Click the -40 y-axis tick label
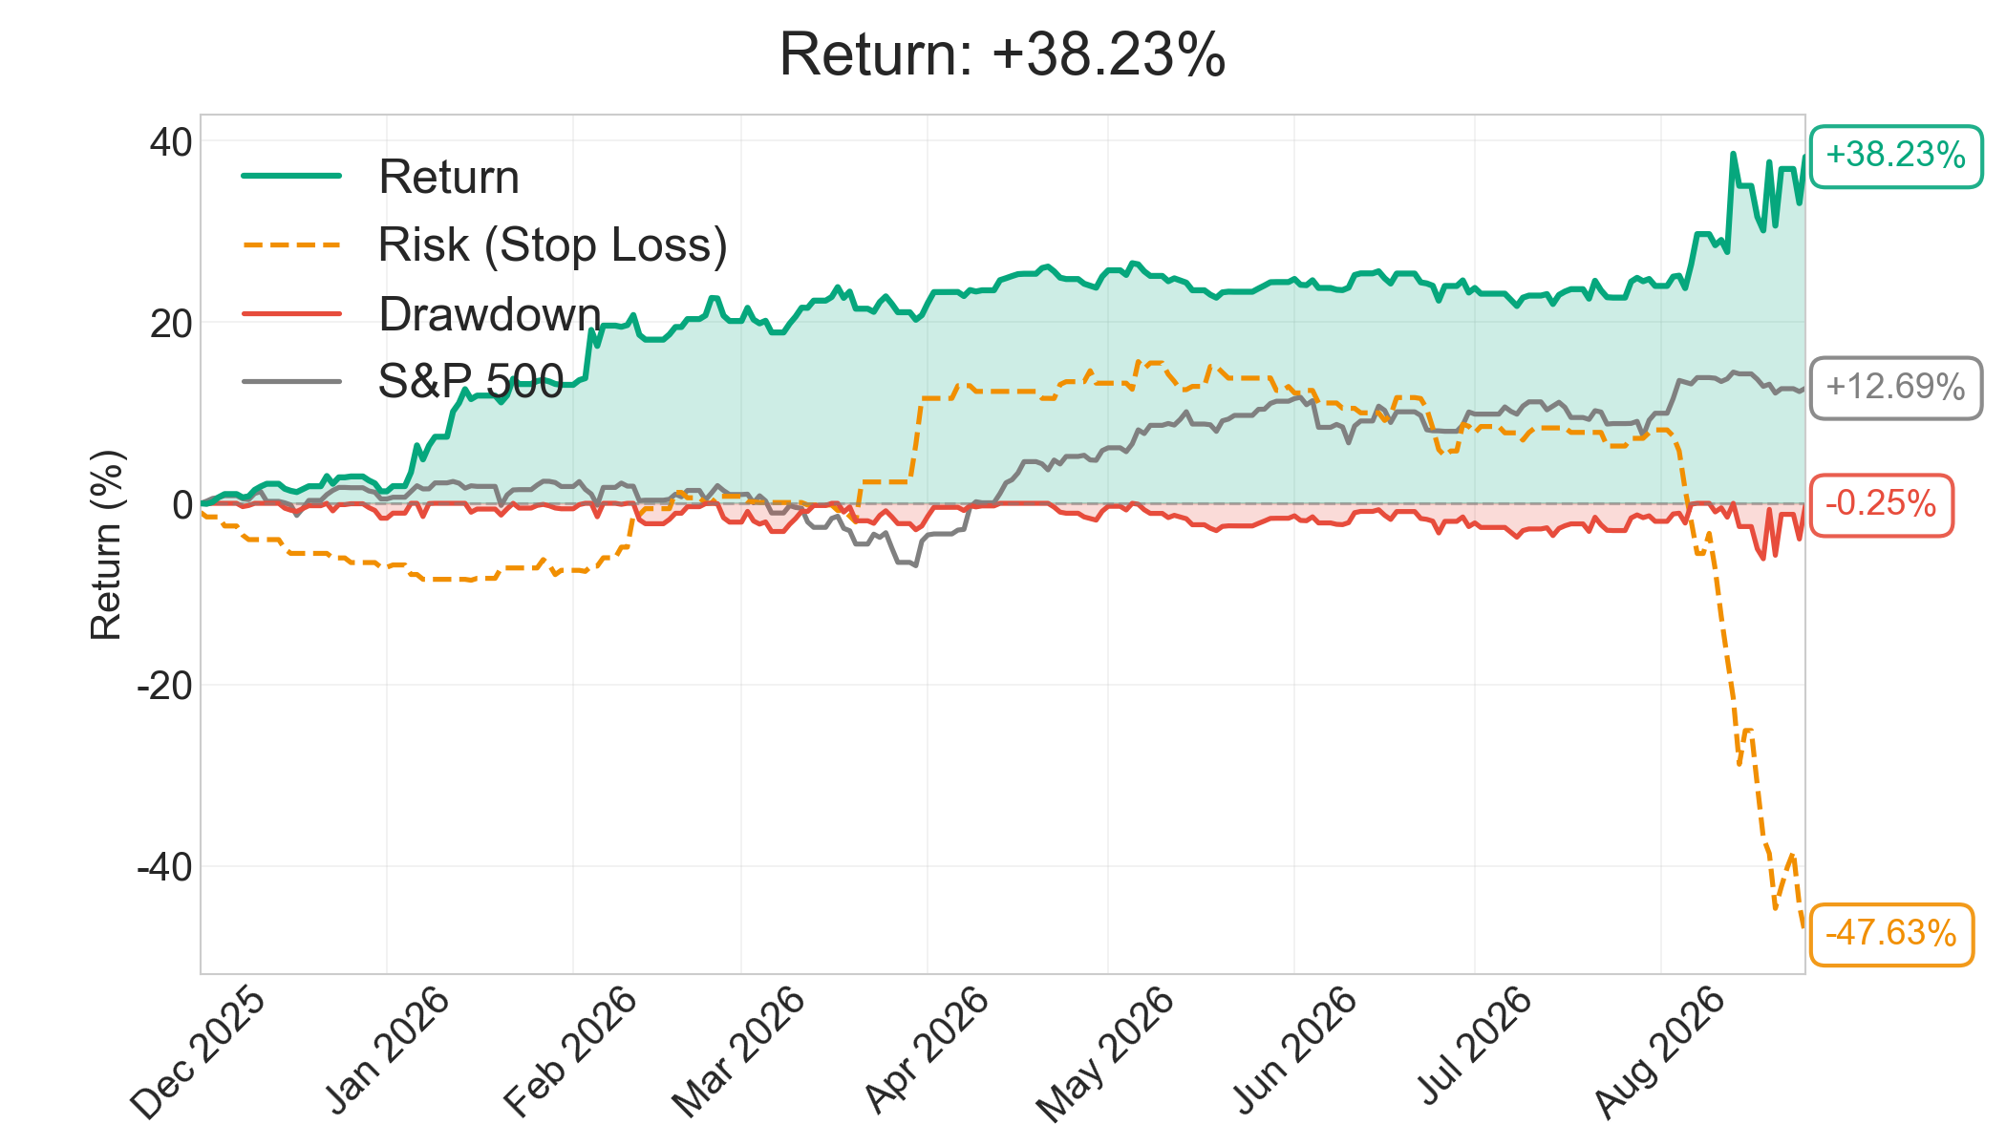This screenshot has width=2006, height=1146. (164, 868)
